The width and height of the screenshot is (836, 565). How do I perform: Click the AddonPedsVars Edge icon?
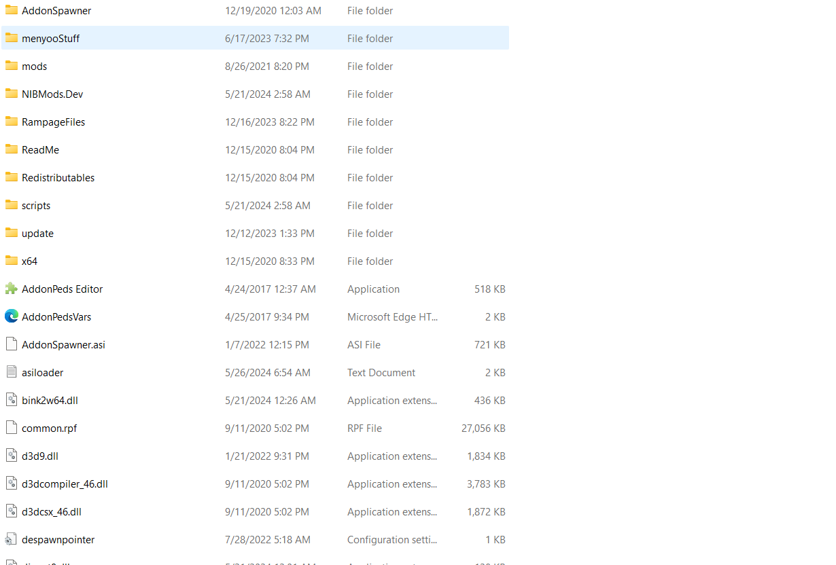click(11, 316)
